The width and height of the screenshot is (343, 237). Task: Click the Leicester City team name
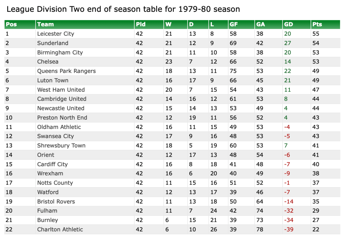click(x=55, y=34)
